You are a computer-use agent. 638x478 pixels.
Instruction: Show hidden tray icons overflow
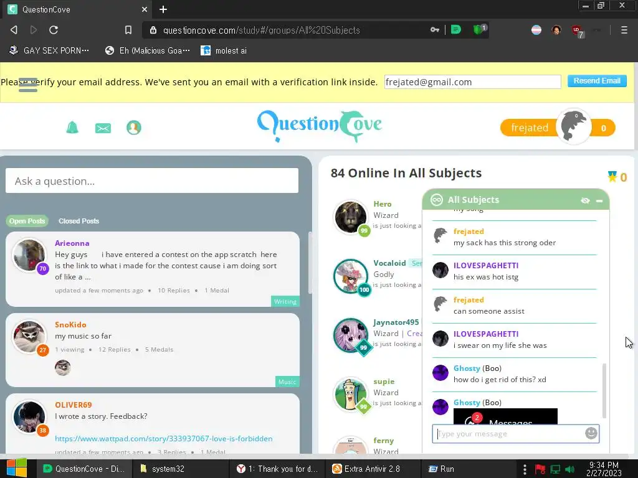pos(525,469)
